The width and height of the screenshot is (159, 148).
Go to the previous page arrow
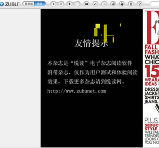tap(53, 4)
